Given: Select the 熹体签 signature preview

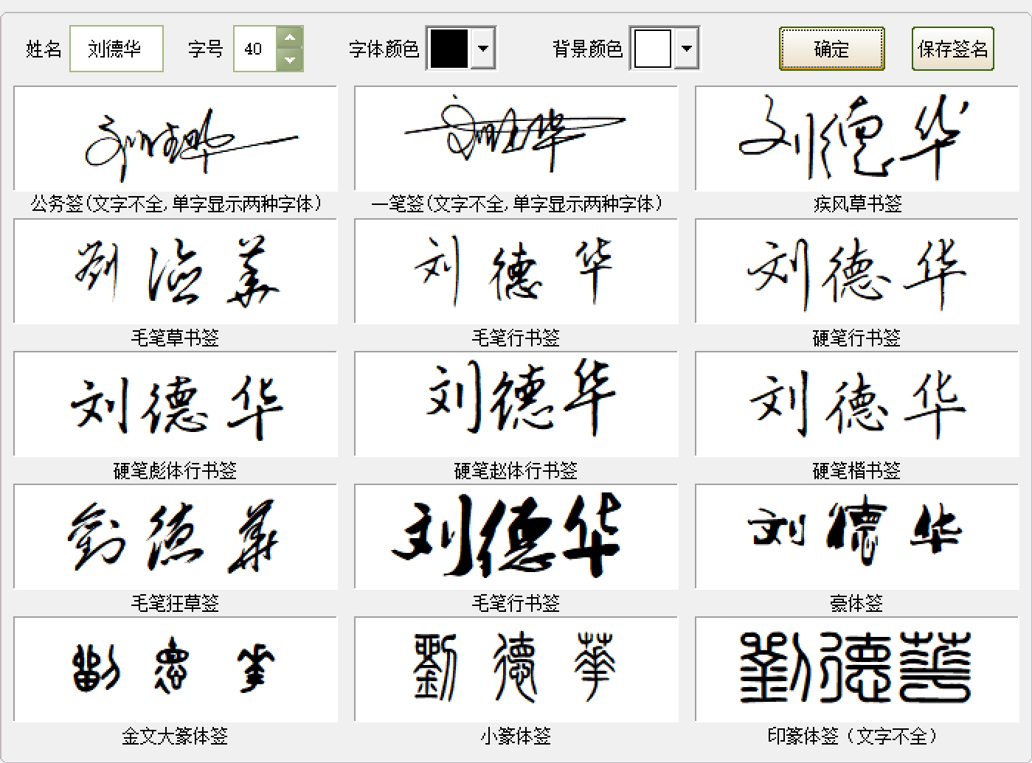Looking at the screenshot, I should [x=857, y=537].
